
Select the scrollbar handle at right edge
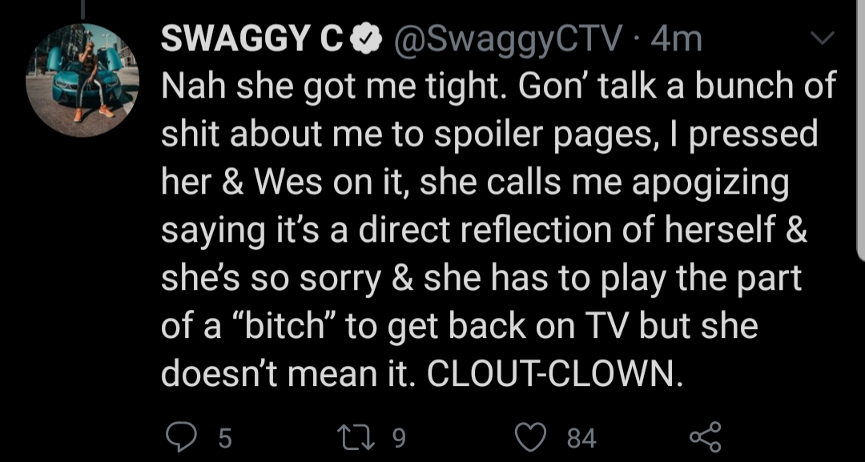[x=860, y=130]
